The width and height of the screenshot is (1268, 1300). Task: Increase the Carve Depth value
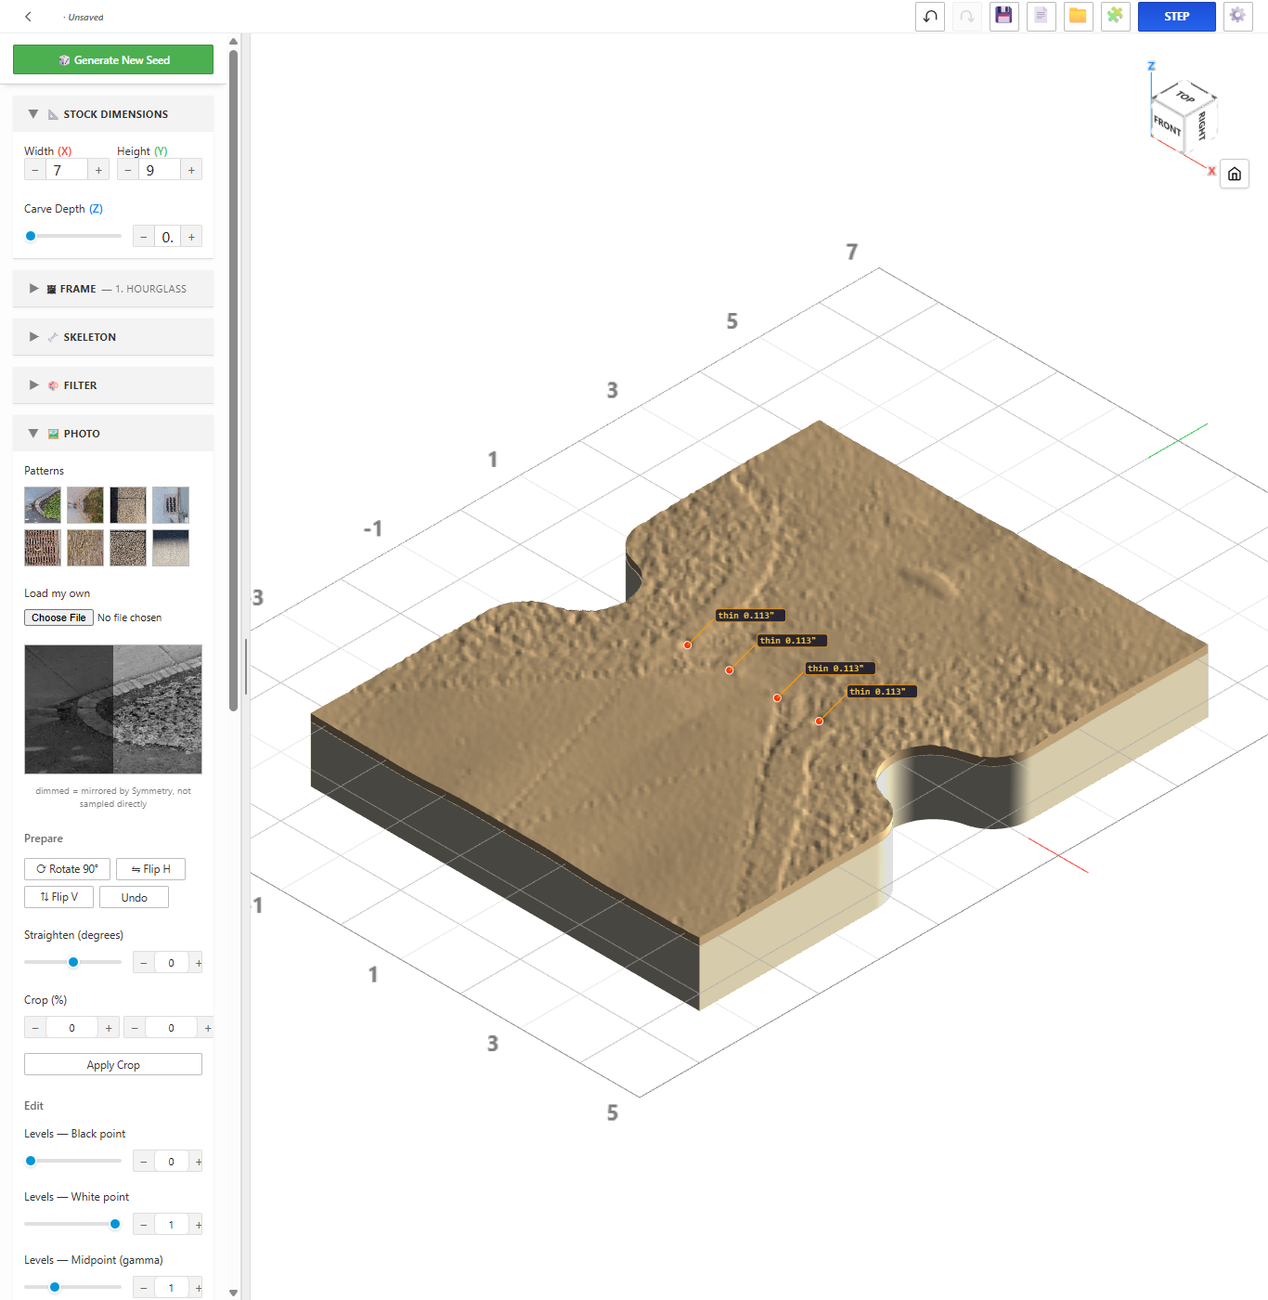[x=191, y=237]
